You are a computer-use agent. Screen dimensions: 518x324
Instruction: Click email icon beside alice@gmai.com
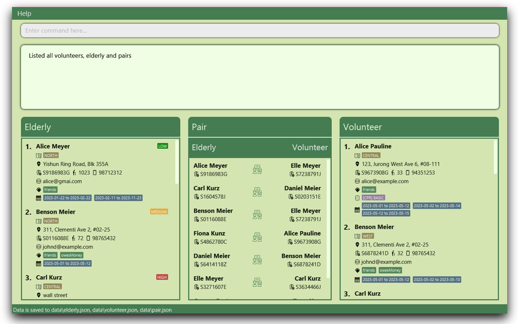click(39, 181)
